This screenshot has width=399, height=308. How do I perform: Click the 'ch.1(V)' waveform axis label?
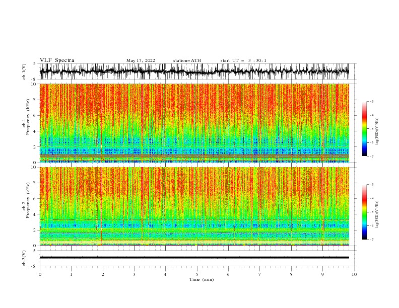pos(24,71)
